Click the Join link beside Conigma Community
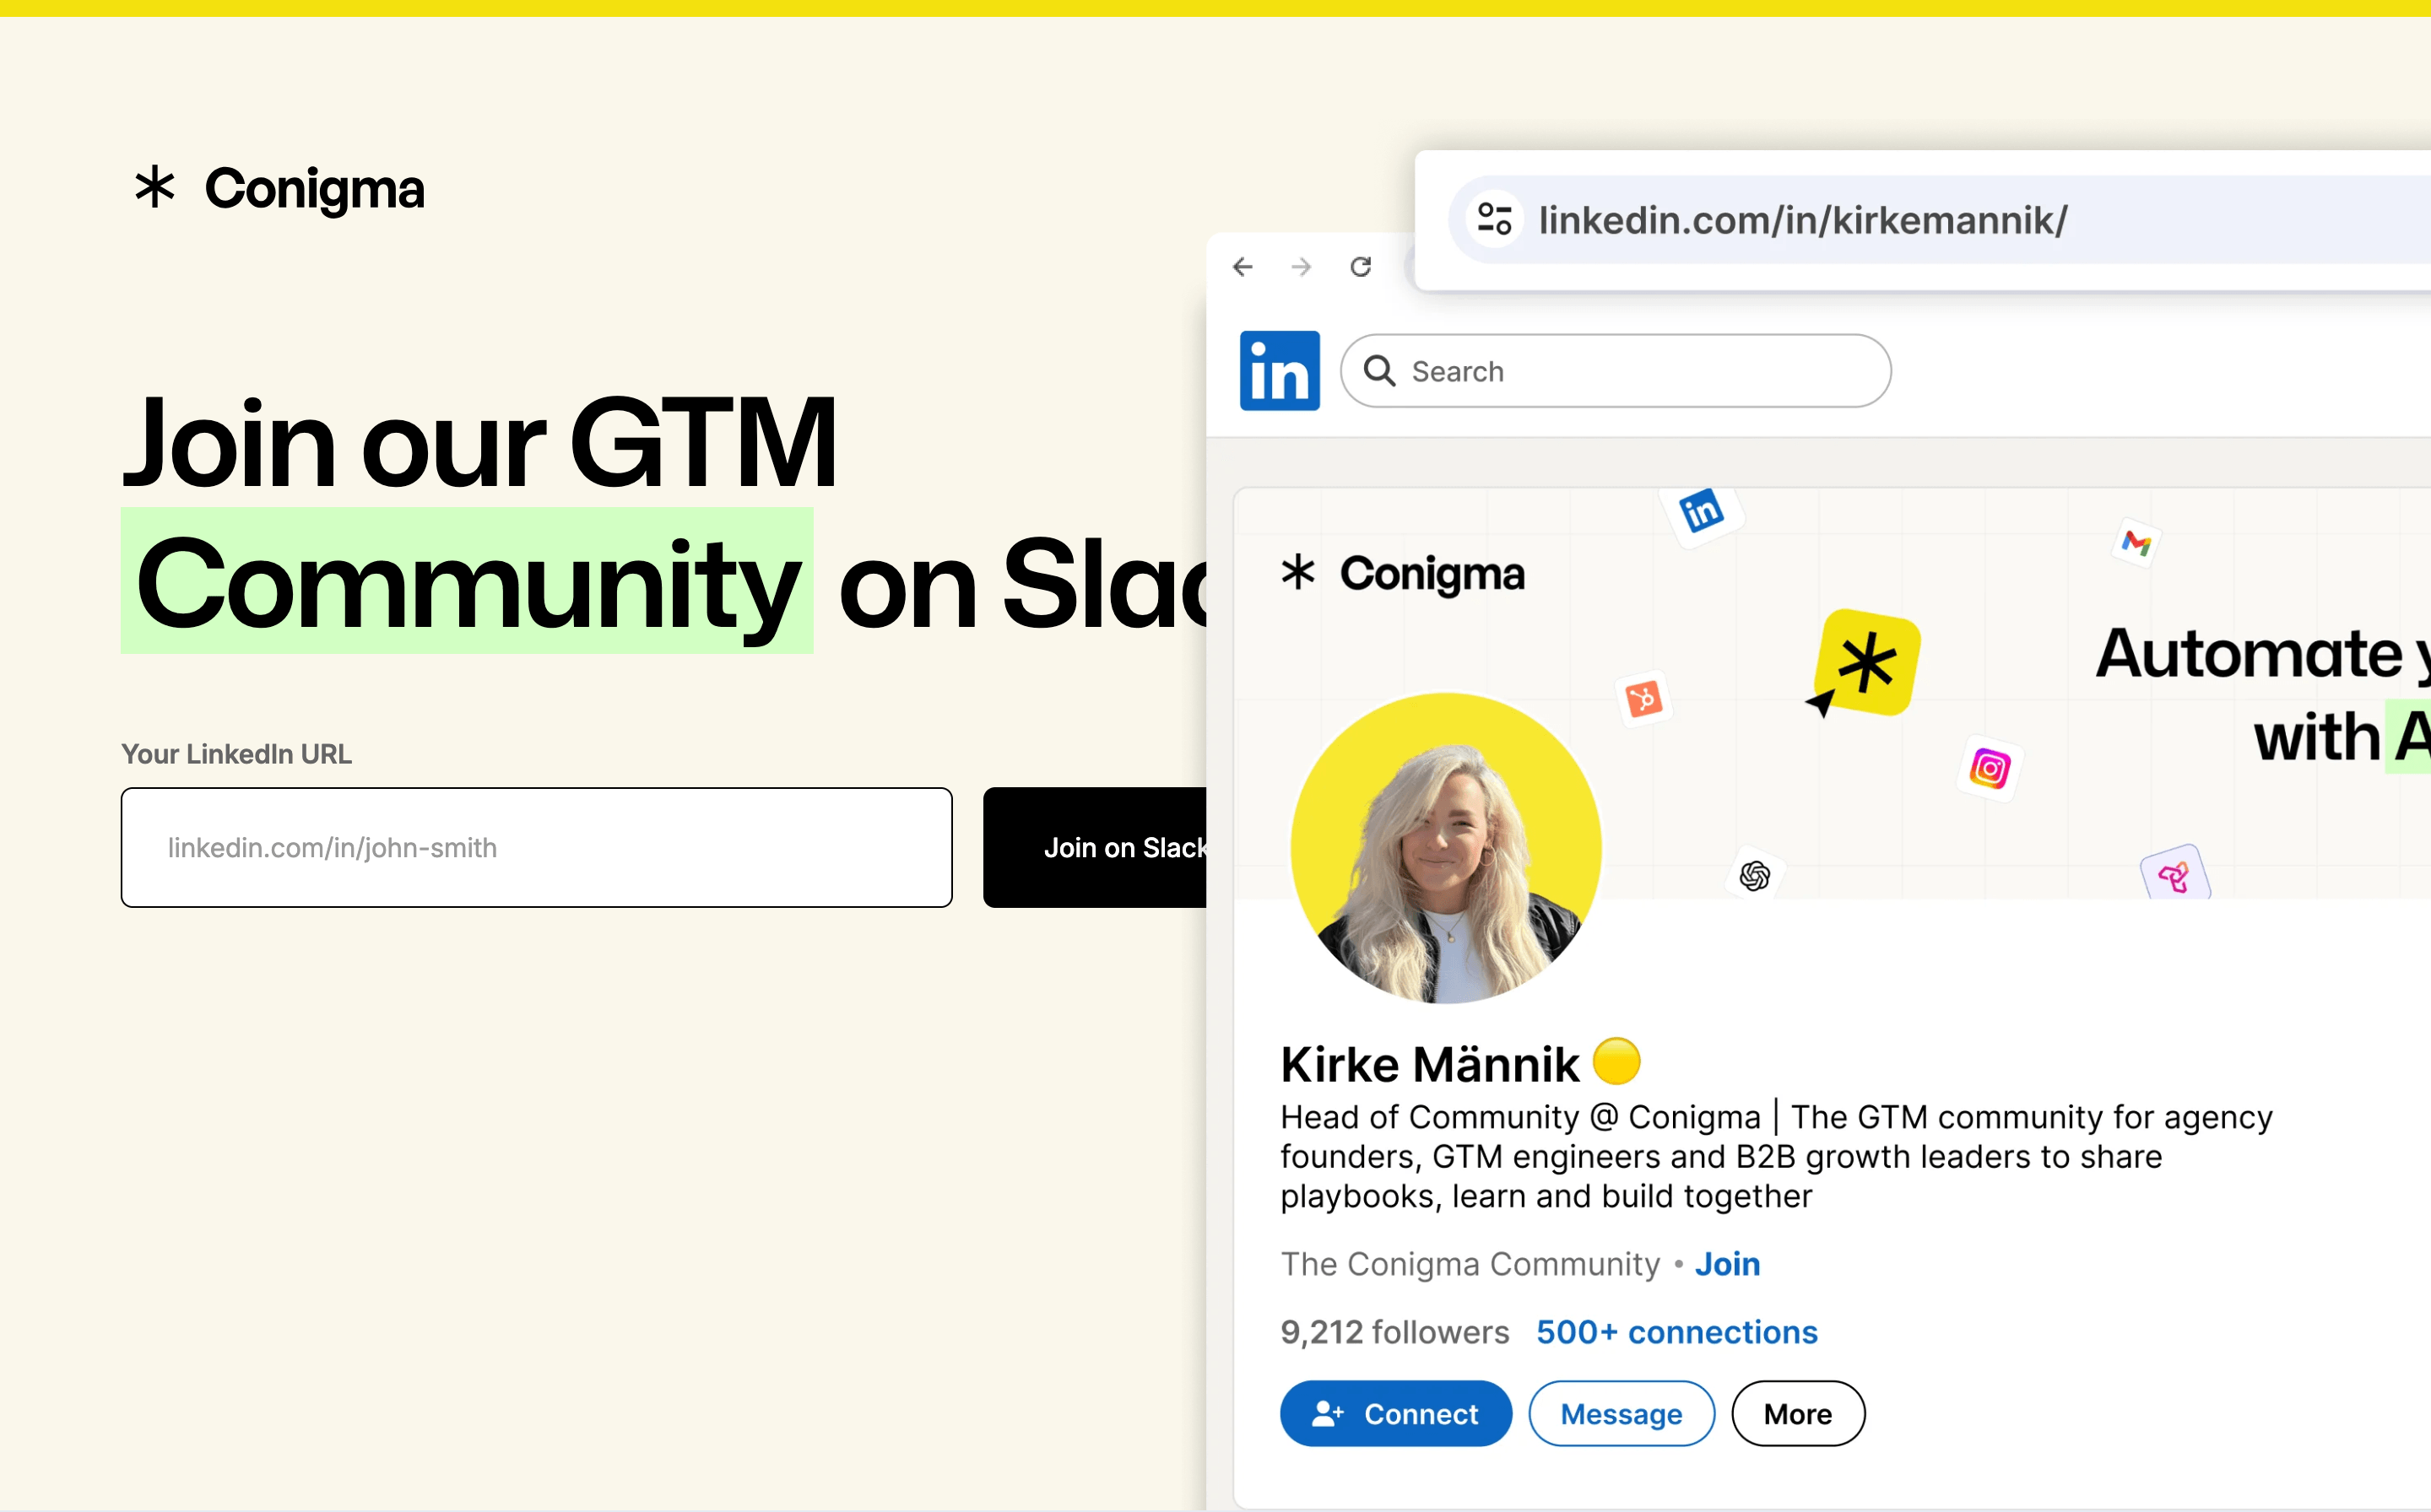Viewport: 2431px width, 1512px height. (1727, 1264)
